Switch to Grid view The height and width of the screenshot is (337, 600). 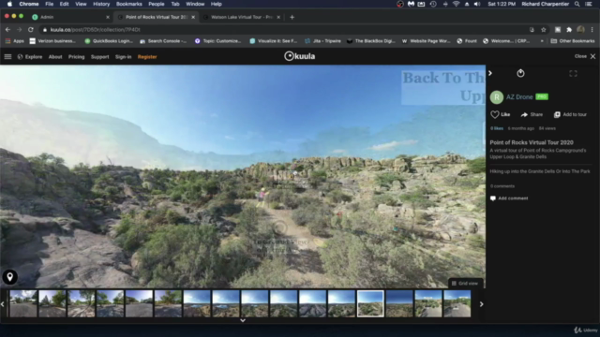[465, 283]
